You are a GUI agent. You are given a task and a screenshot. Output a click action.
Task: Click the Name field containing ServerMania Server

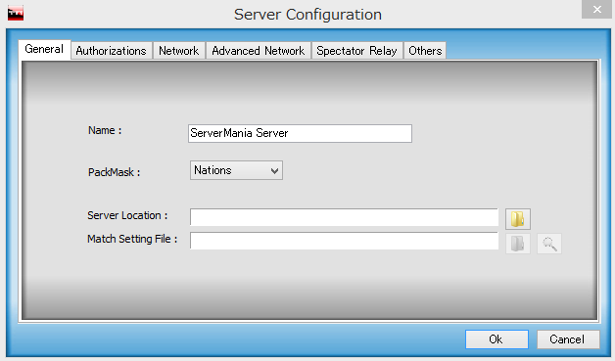coord(300,133)
